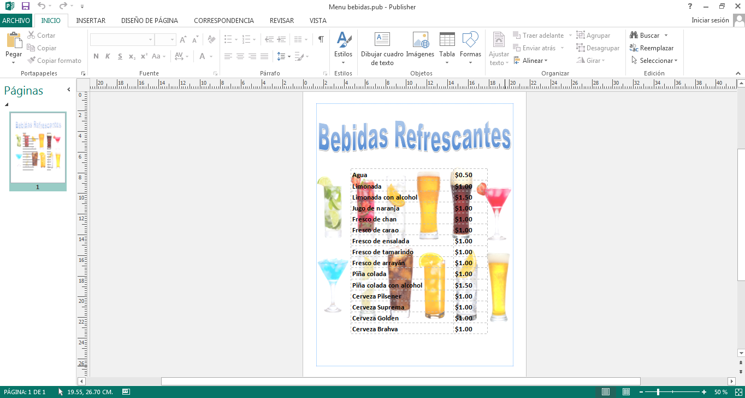Switch to the INSERTAR tab
745x398 pixels.
coord(91,21)
